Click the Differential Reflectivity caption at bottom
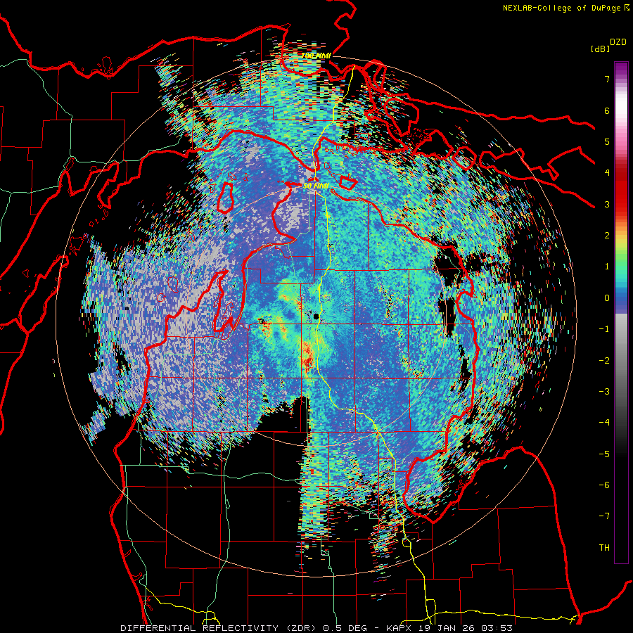This screenshot has width=633, height=633. point(316,628)
